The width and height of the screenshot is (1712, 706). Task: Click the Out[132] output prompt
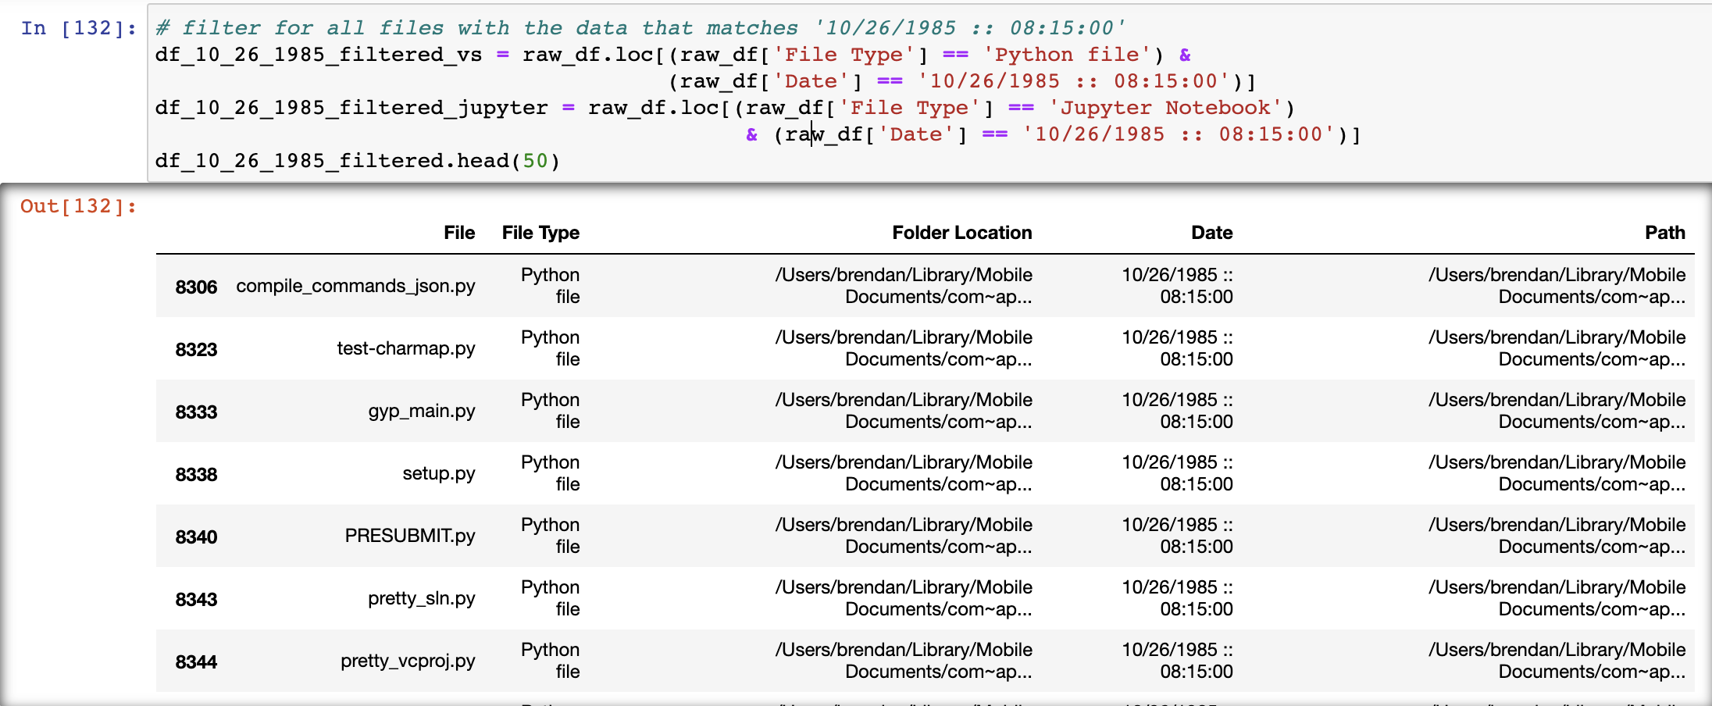point(78,206)
